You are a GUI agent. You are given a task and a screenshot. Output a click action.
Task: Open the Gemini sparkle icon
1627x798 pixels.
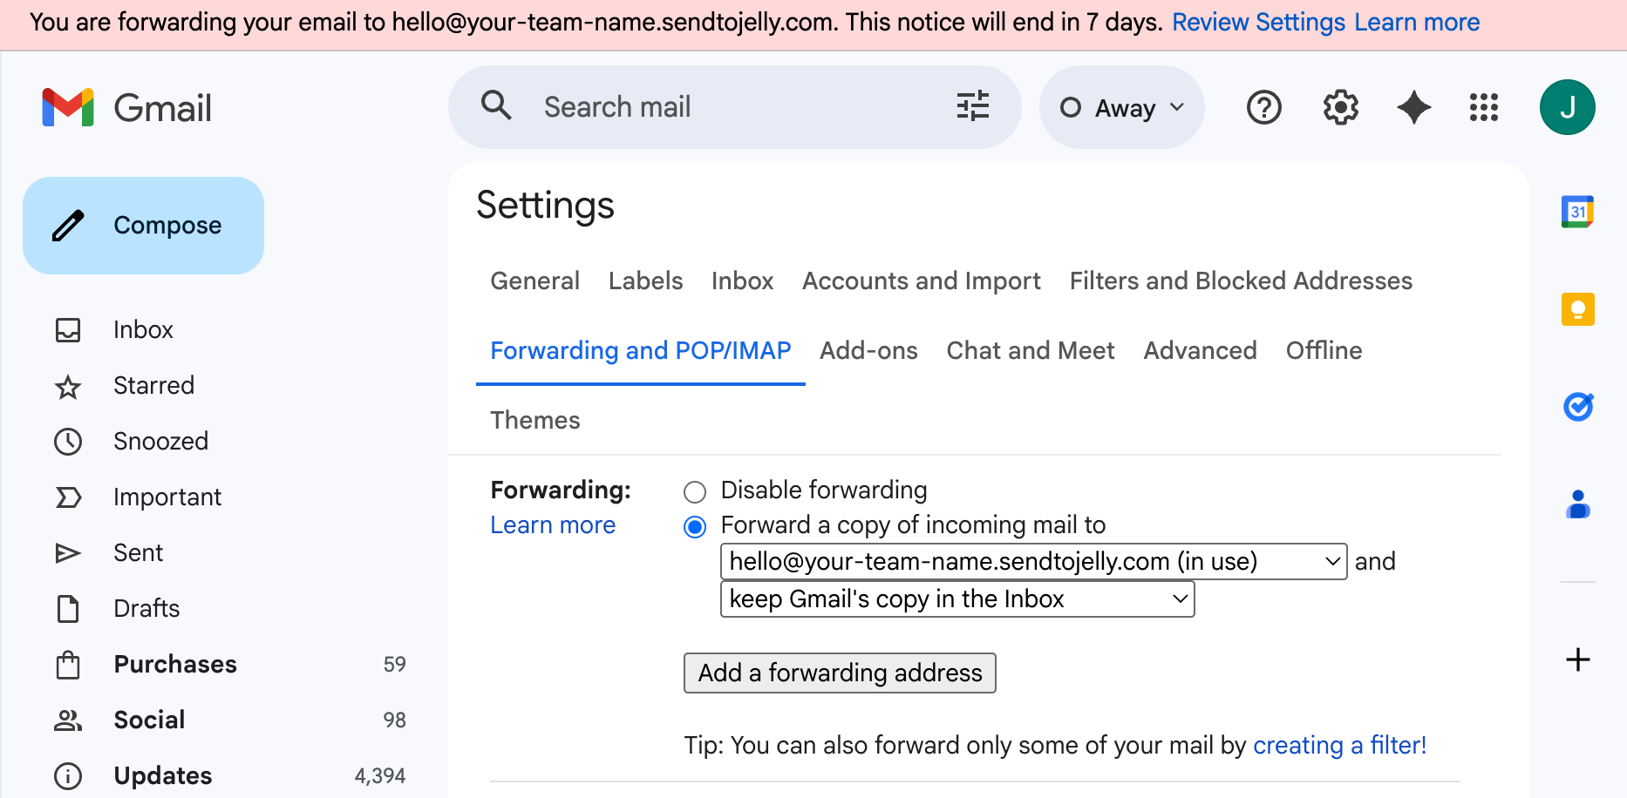pyautogui.click(x=1413, y=107)
